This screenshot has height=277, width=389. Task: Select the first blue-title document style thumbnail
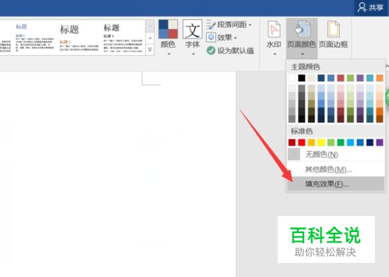tap(34, 38)
